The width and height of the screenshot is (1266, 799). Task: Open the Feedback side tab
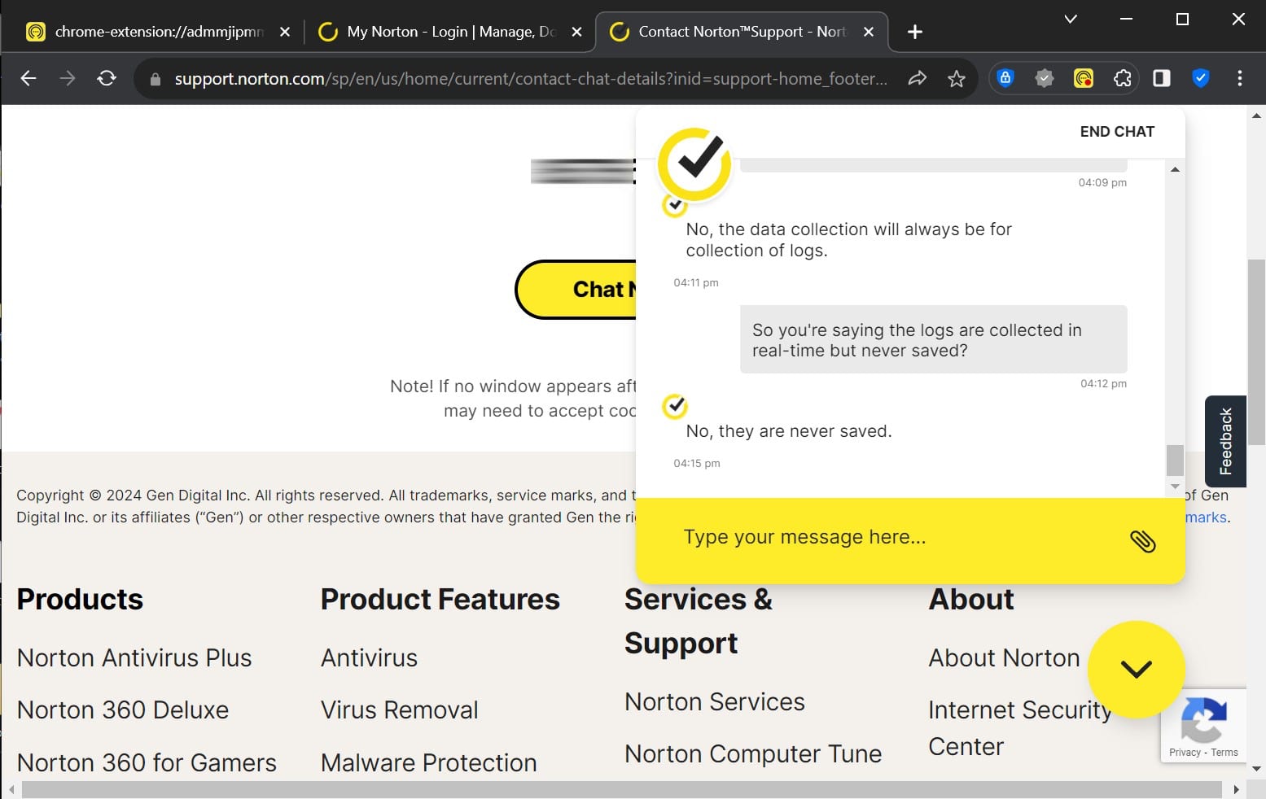(1225, 441)
